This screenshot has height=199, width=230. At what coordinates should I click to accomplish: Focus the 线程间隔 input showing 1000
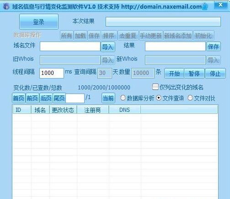[x=52, y=73]
